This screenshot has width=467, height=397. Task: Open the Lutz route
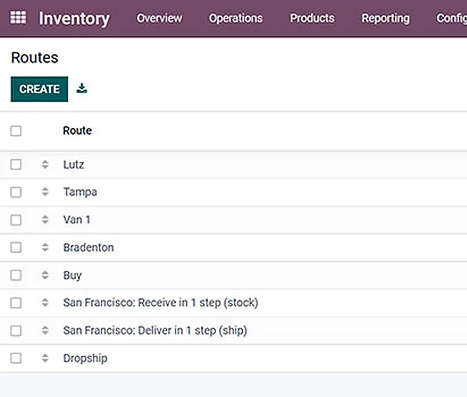pyautogui.click(x=74, y=165)
